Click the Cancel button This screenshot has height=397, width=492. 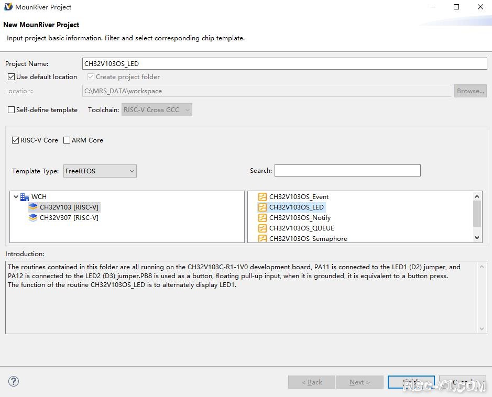462,382
